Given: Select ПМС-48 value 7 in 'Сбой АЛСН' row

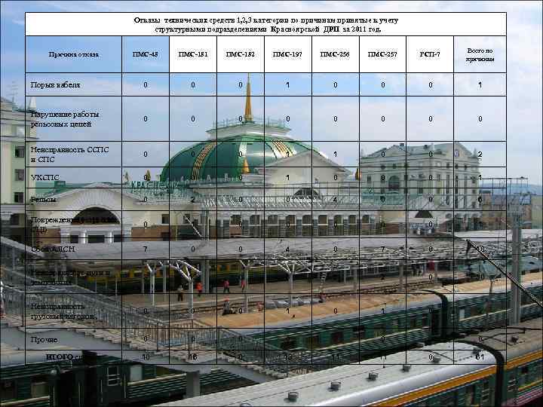Looking at the screenshot, I should coord(146,249).
